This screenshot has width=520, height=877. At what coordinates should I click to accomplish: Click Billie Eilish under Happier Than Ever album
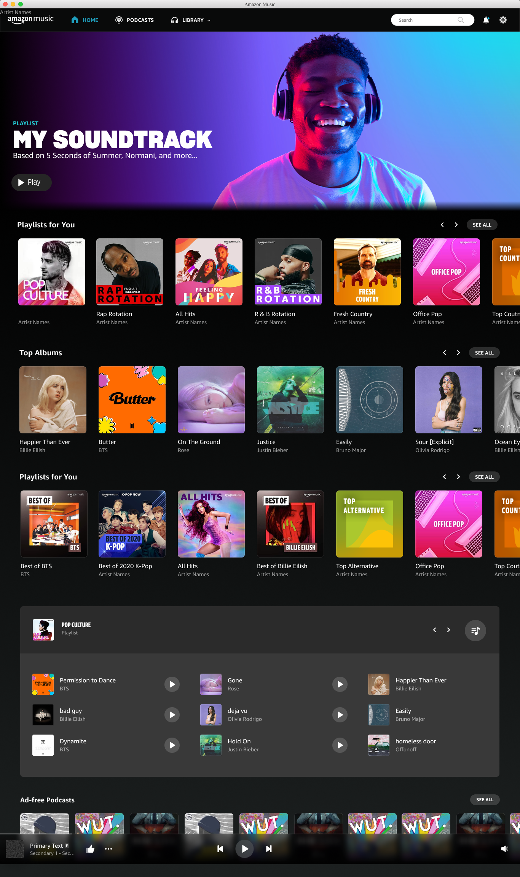[x=32, y=450]
